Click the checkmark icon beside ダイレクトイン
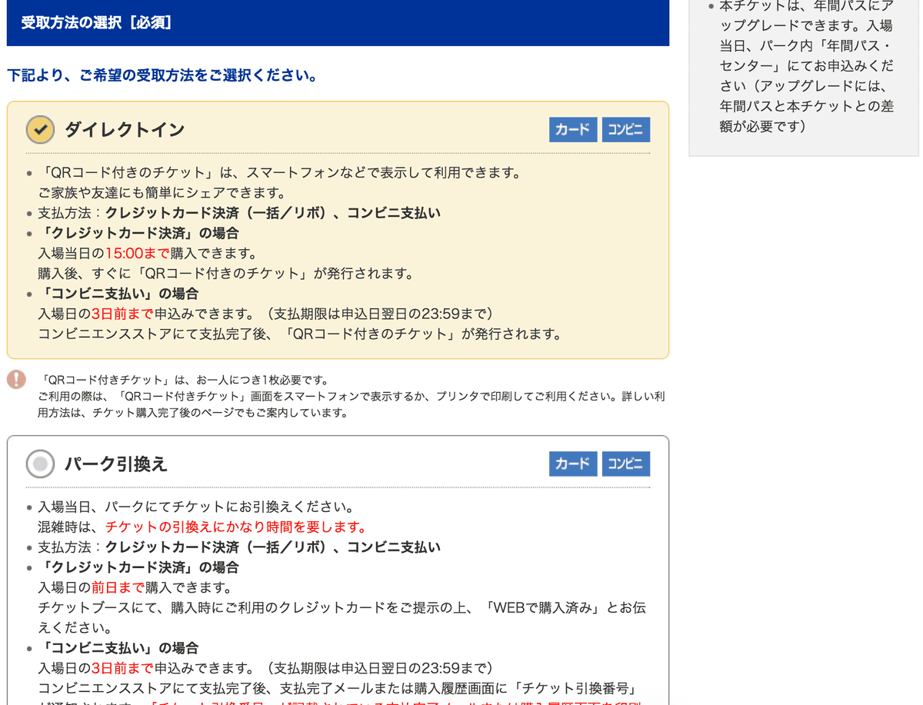The image size is (923, 705). click(40, 129)
